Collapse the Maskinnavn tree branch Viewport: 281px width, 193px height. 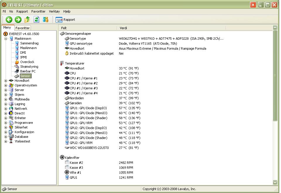tap(6, 39)
